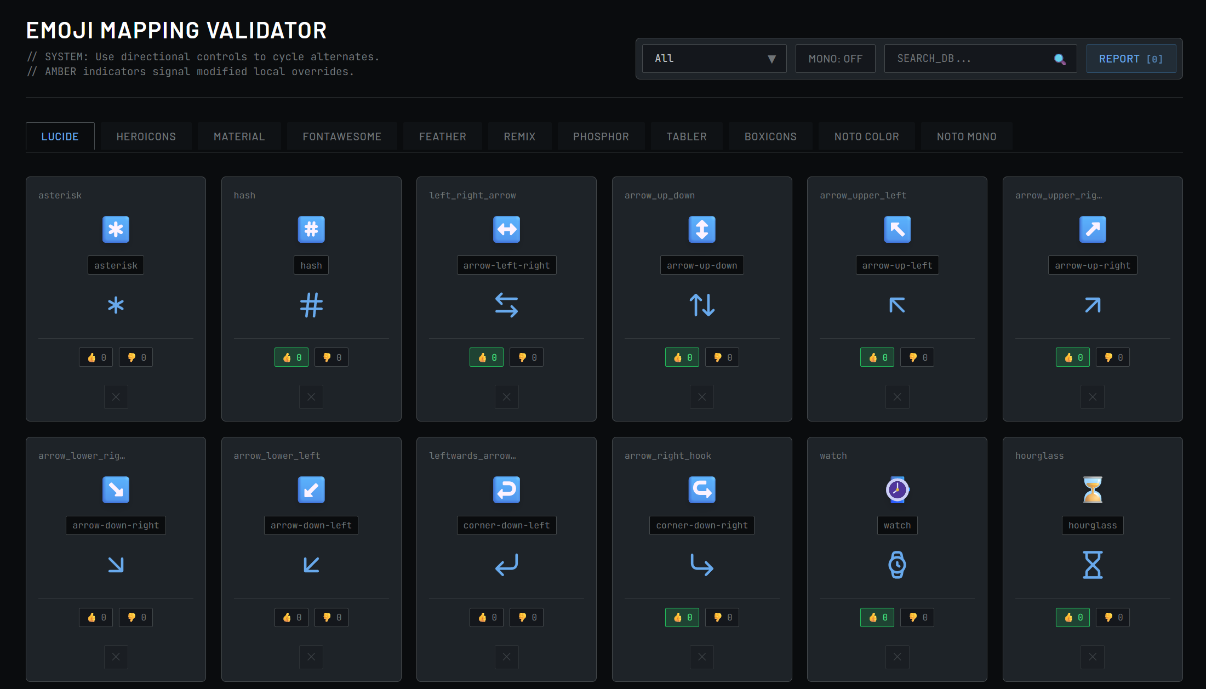Screen dimensions: 1206x689
Task: Dismiss the hourglass card with X
Action: 1092,657
